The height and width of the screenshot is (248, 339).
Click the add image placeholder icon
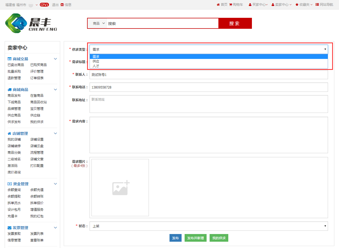point(121,188)
